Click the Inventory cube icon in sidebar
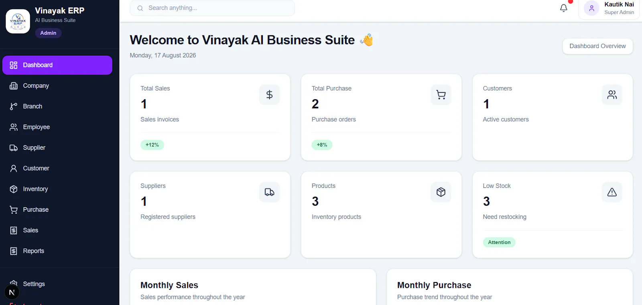642x305 pixels. (14, 189)
